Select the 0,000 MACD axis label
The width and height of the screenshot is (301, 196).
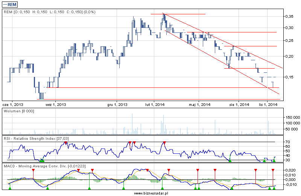click(x=290, y=180)
